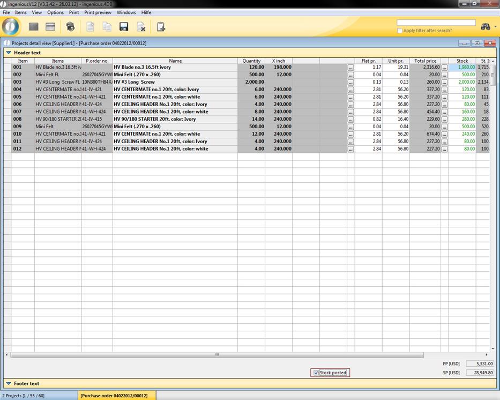Click the delete document icon
Viewport: 500px width, 400px height.
(x=141, y=27)
